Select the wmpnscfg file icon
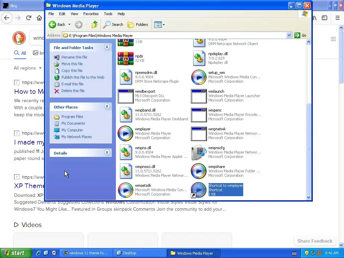Image resolution: width=344 pixels, height=258 pixels. 199,153
